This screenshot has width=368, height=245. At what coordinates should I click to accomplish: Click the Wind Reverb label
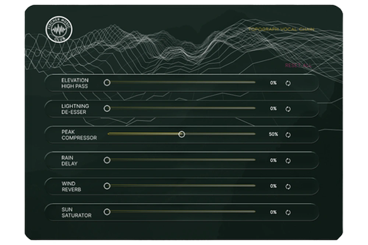click(x=71, y=187)
